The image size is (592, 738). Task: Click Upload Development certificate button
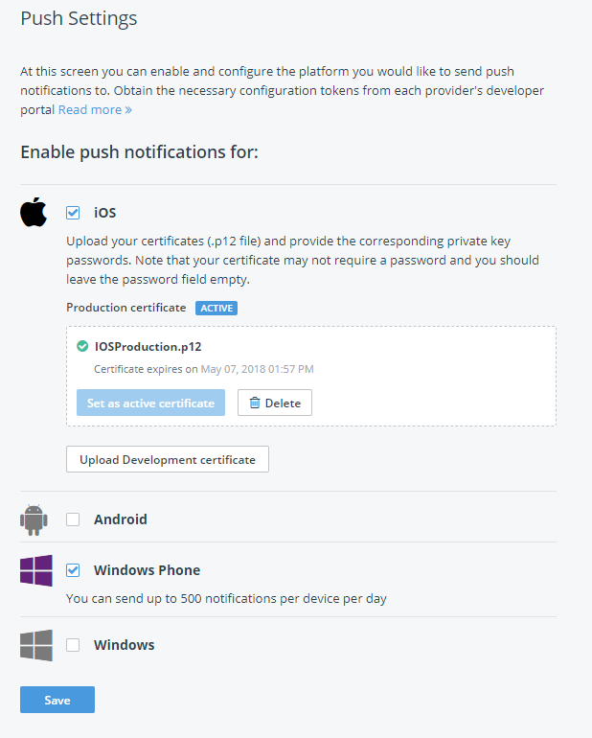[x=168, y=459]
